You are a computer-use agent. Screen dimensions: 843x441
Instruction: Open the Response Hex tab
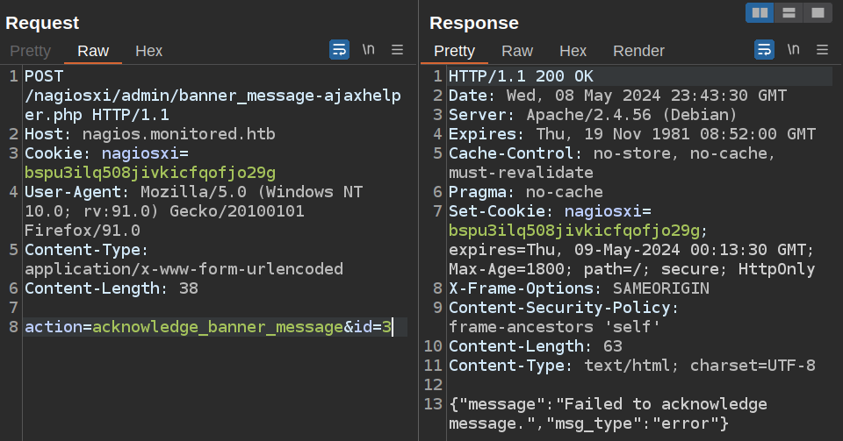pos(573,51)
